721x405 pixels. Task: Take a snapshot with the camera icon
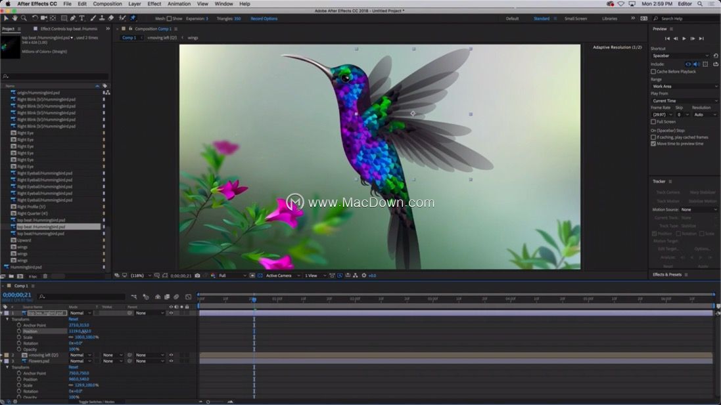click(197, 276)
